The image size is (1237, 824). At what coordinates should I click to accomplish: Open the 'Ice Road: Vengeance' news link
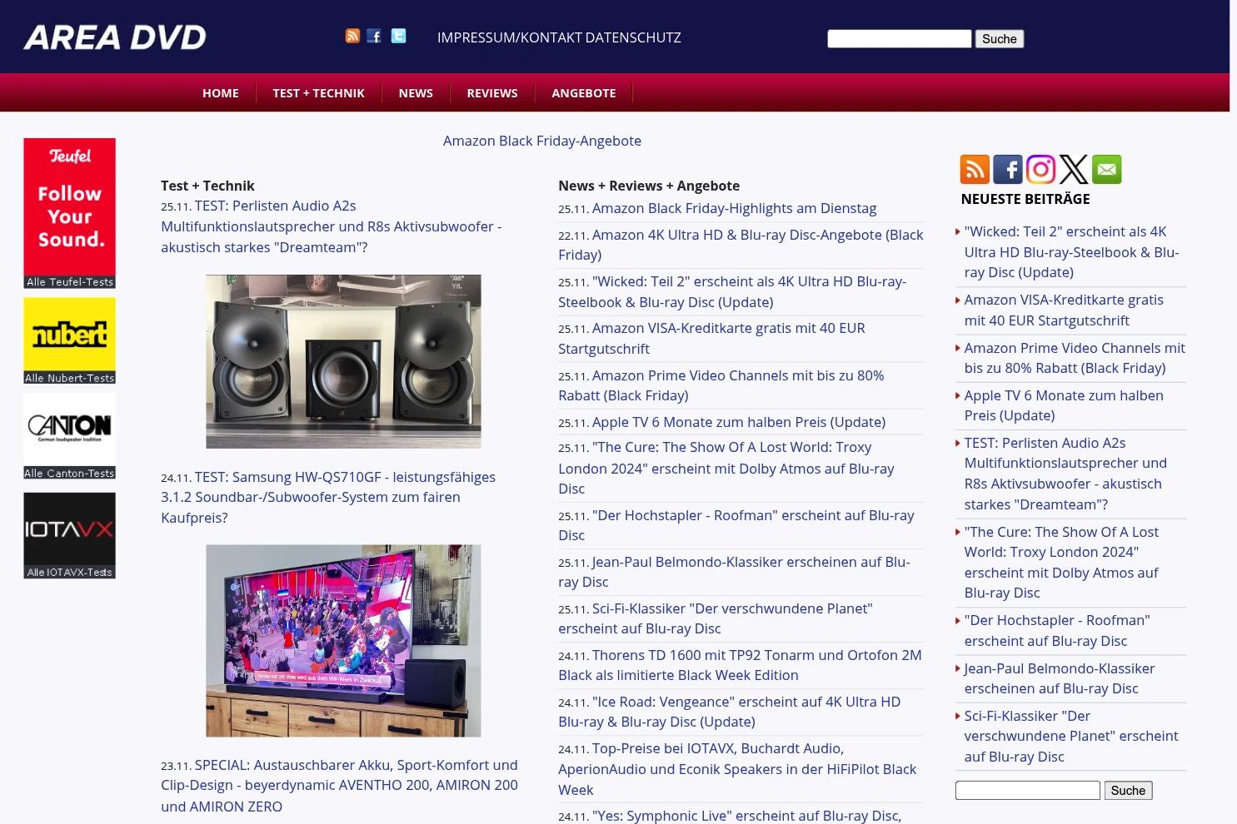[730, 712]
